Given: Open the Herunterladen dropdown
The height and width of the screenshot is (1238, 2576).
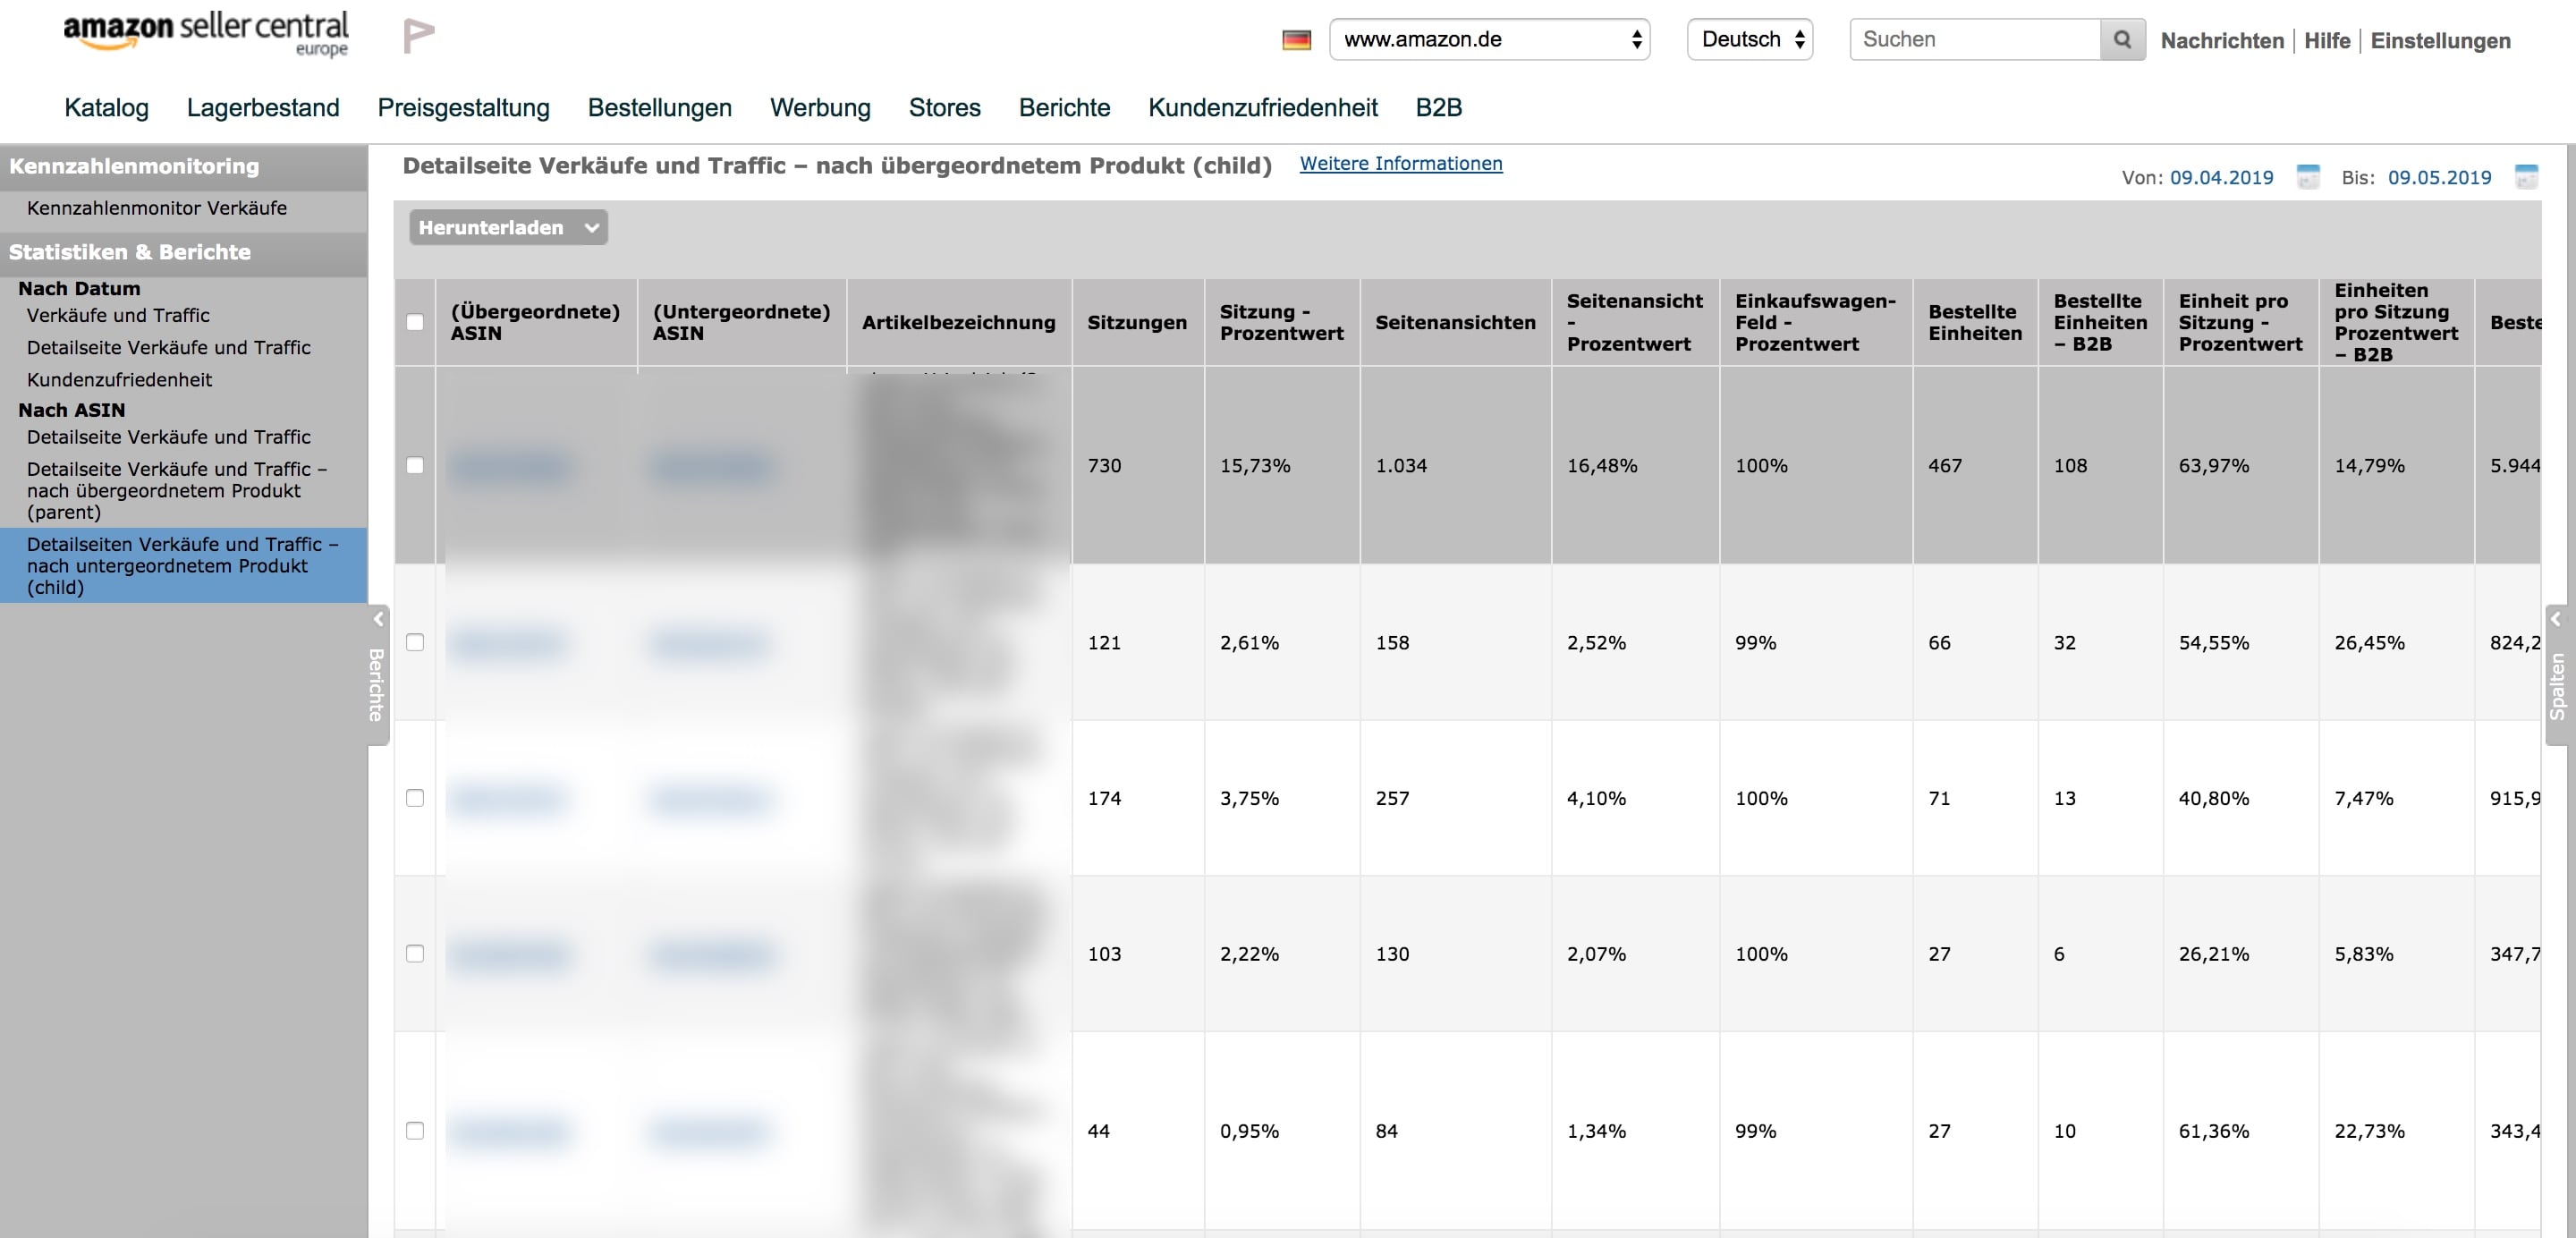Looking at the screenshot, I should pos(508,228).
